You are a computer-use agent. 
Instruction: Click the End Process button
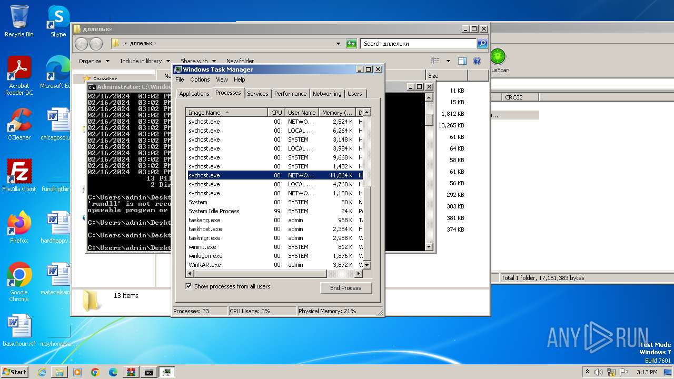(345, 288)
